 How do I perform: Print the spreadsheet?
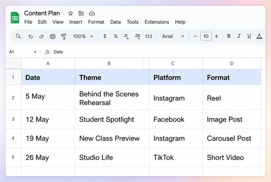[x=52, y=36]
